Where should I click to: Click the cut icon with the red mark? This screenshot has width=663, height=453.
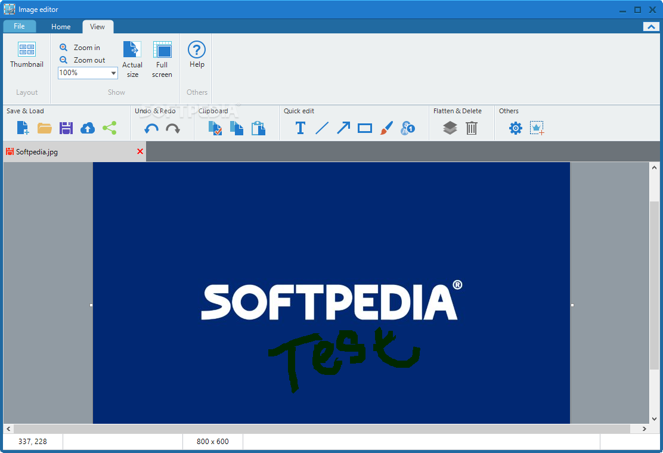(x=215, y=128)
